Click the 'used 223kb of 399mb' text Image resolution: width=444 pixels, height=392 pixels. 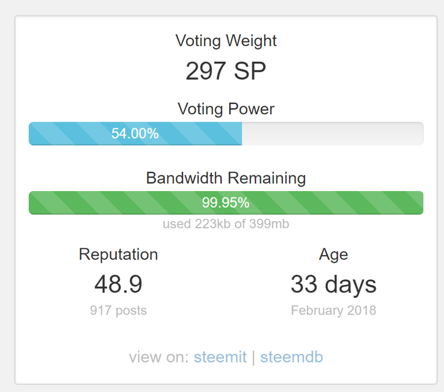point(226,223)
